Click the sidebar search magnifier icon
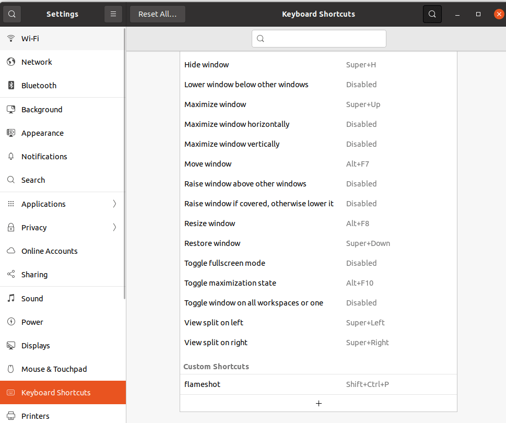506x423 pixels. (11, 14)
